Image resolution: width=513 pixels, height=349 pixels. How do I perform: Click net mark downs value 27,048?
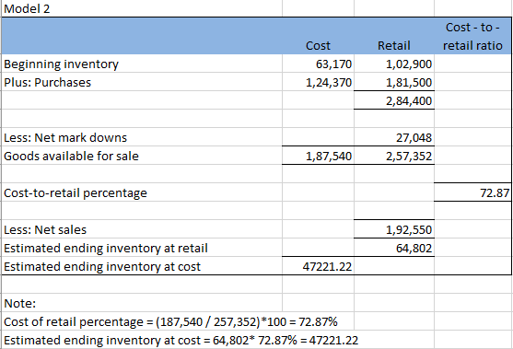[x=394, y=137]
